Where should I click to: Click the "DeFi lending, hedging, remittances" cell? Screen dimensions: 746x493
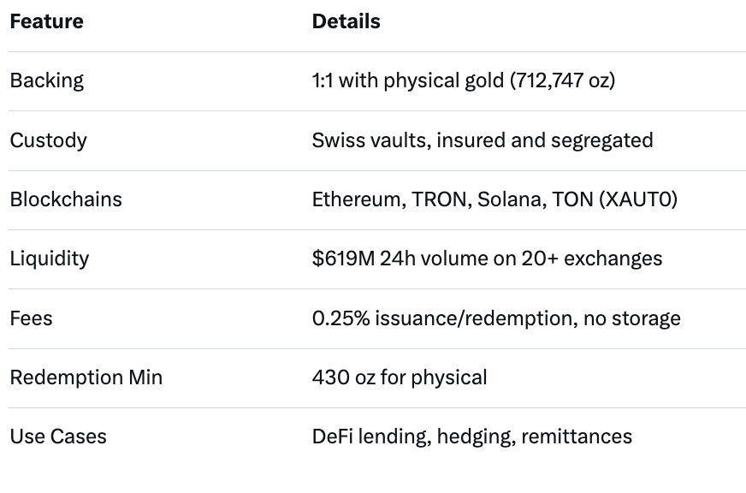471,437
